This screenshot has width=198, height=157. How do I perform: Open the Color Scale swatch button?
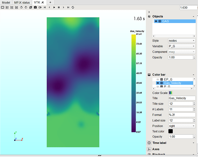coord(171,93)
